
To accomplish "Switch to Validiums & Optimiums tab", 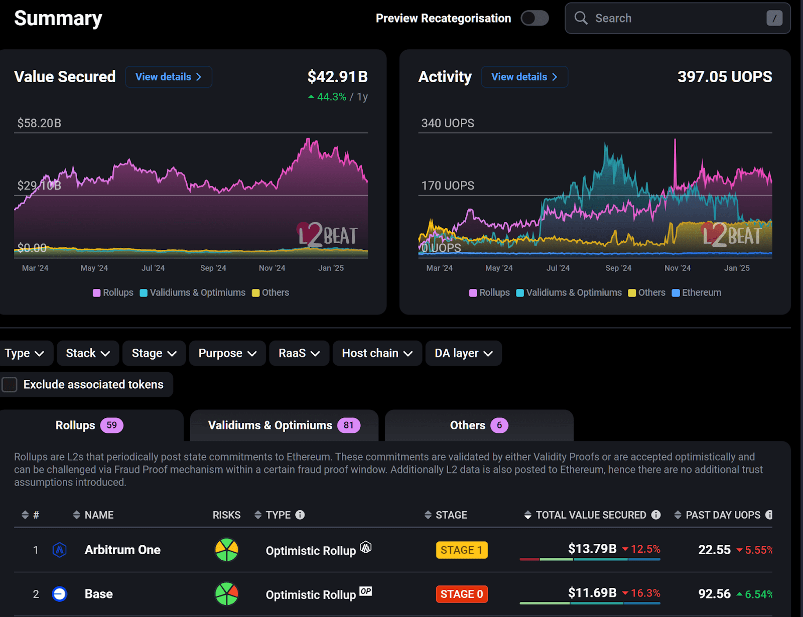I will 284,426.
